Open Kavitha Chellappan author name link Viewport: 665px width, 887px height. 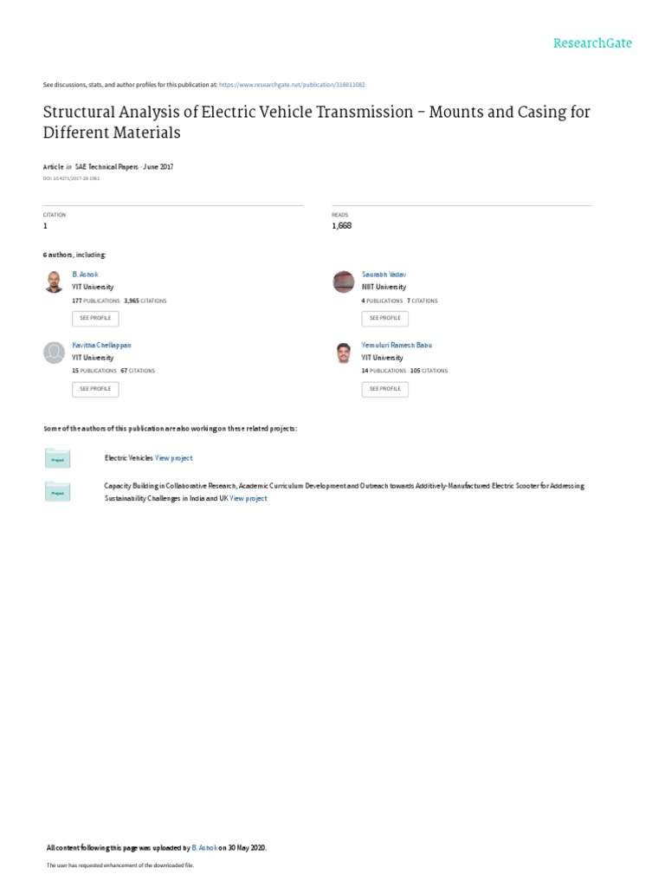[101, 345]
